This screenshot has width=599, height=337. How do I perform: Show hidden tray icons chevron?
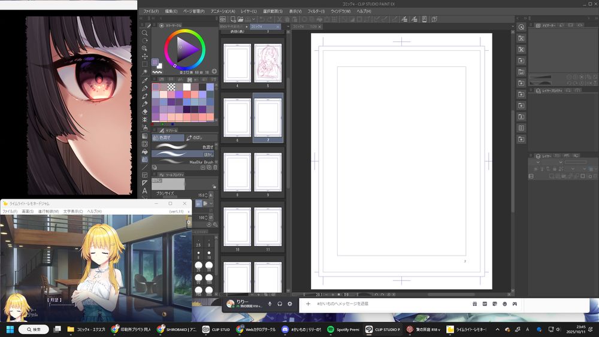tap(497, 329)
